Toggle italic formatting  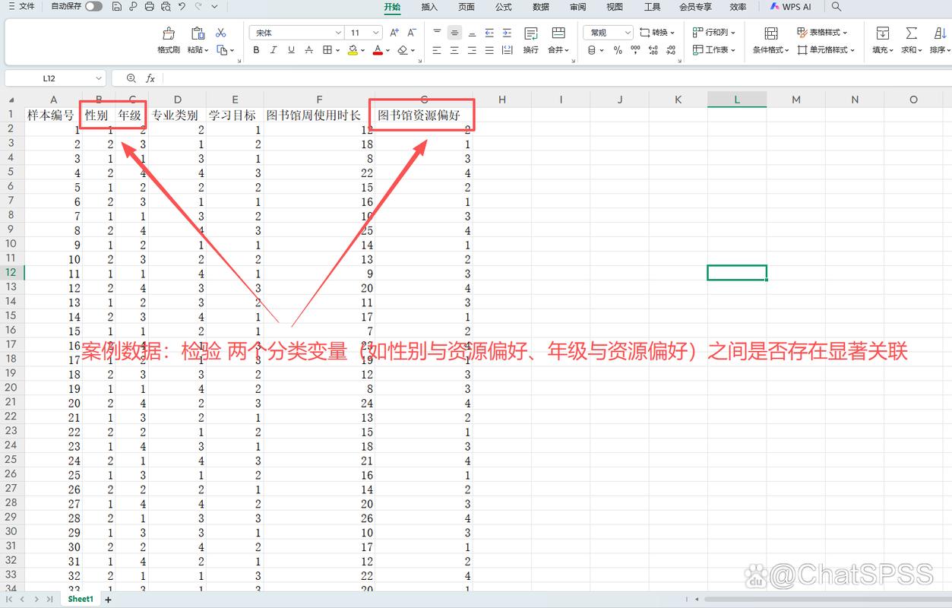(x=273, y=49)
